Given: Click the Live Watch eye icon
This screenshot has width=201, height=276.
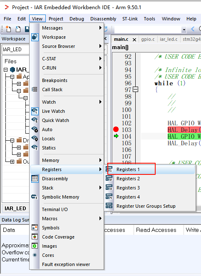Looking at the screenshot, I should tap(35, 111).
